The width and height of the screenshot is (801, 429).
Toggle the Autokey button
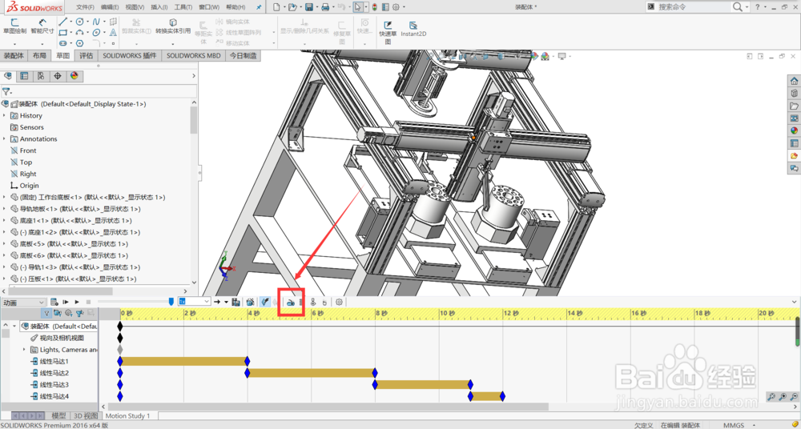pyautogui.click(x=264, y=302)
